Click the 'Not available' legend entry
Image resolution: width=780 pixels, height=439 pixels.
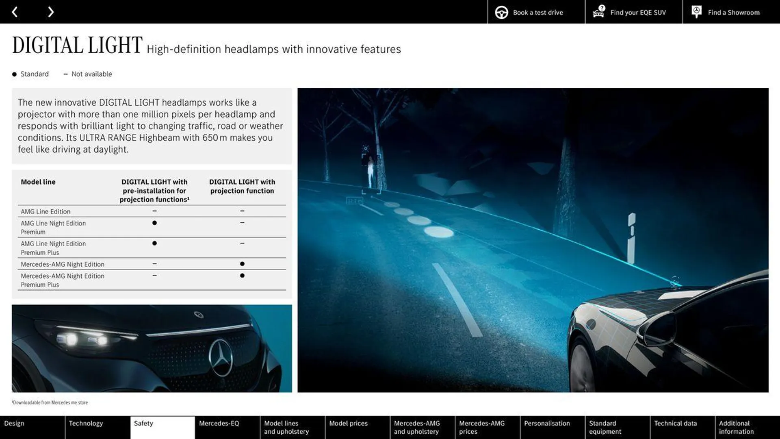pos(88,74)
